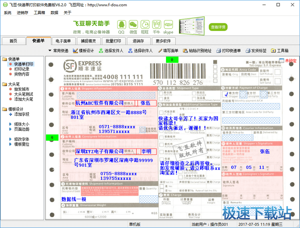Select 添加大头笔 tree item
This screenshot has height=228, width=300.
24,99
